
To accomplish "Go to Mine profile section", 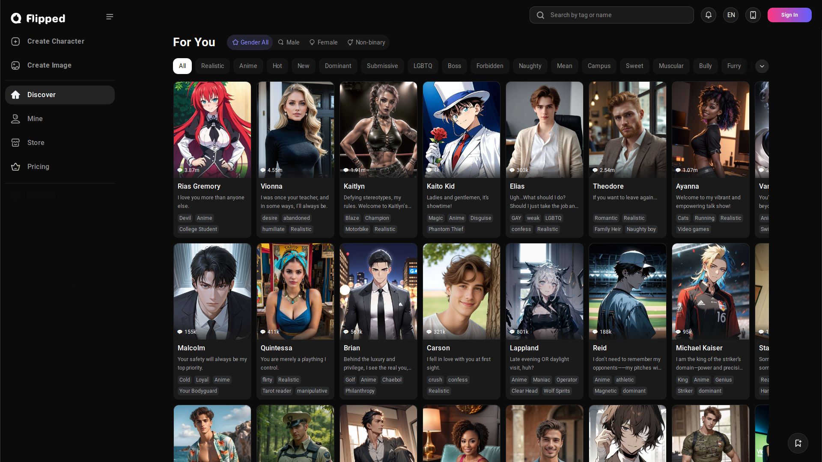I will tap(35, 119).
